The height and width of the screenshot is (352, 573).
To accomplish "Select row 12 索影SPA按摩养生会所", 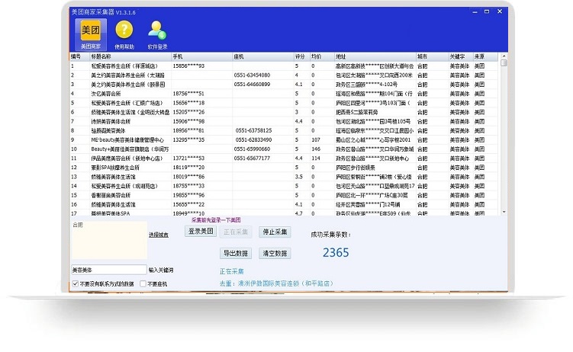I will pos(284,168).
